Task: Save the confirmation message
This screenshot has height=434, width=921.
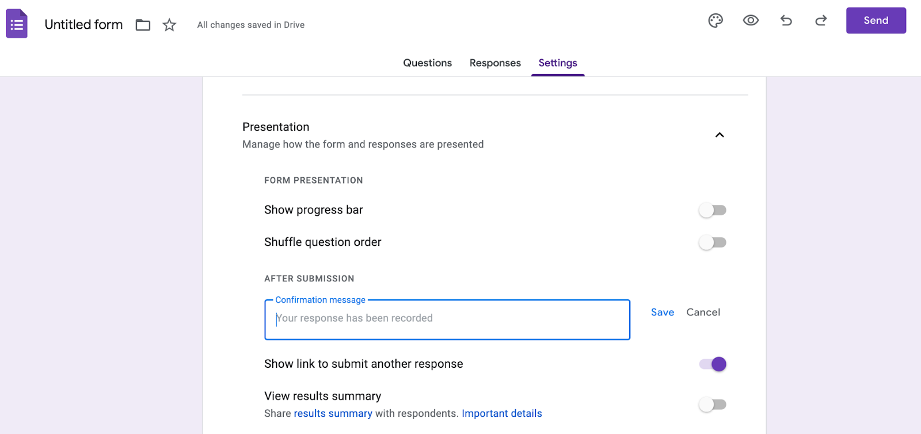Action: click(663, 312)
